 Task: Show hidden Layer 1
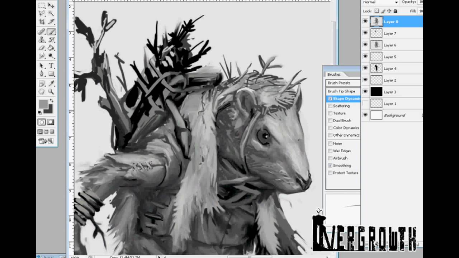(365, 104)
